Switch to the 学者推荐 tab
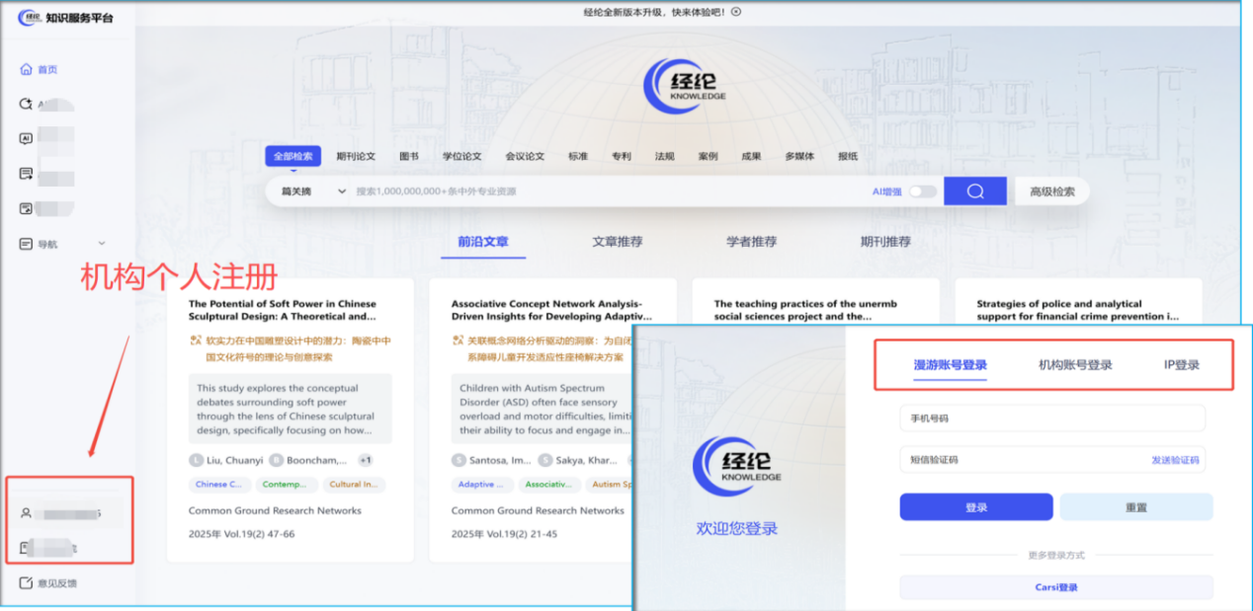1253x611 pixels. click(751, 242)
